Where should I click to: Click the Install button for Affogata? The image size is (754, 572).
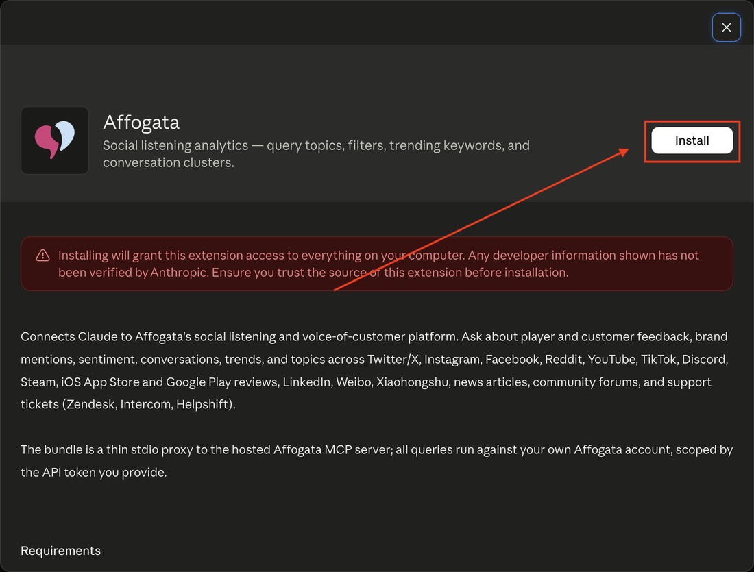click(692, 140)
